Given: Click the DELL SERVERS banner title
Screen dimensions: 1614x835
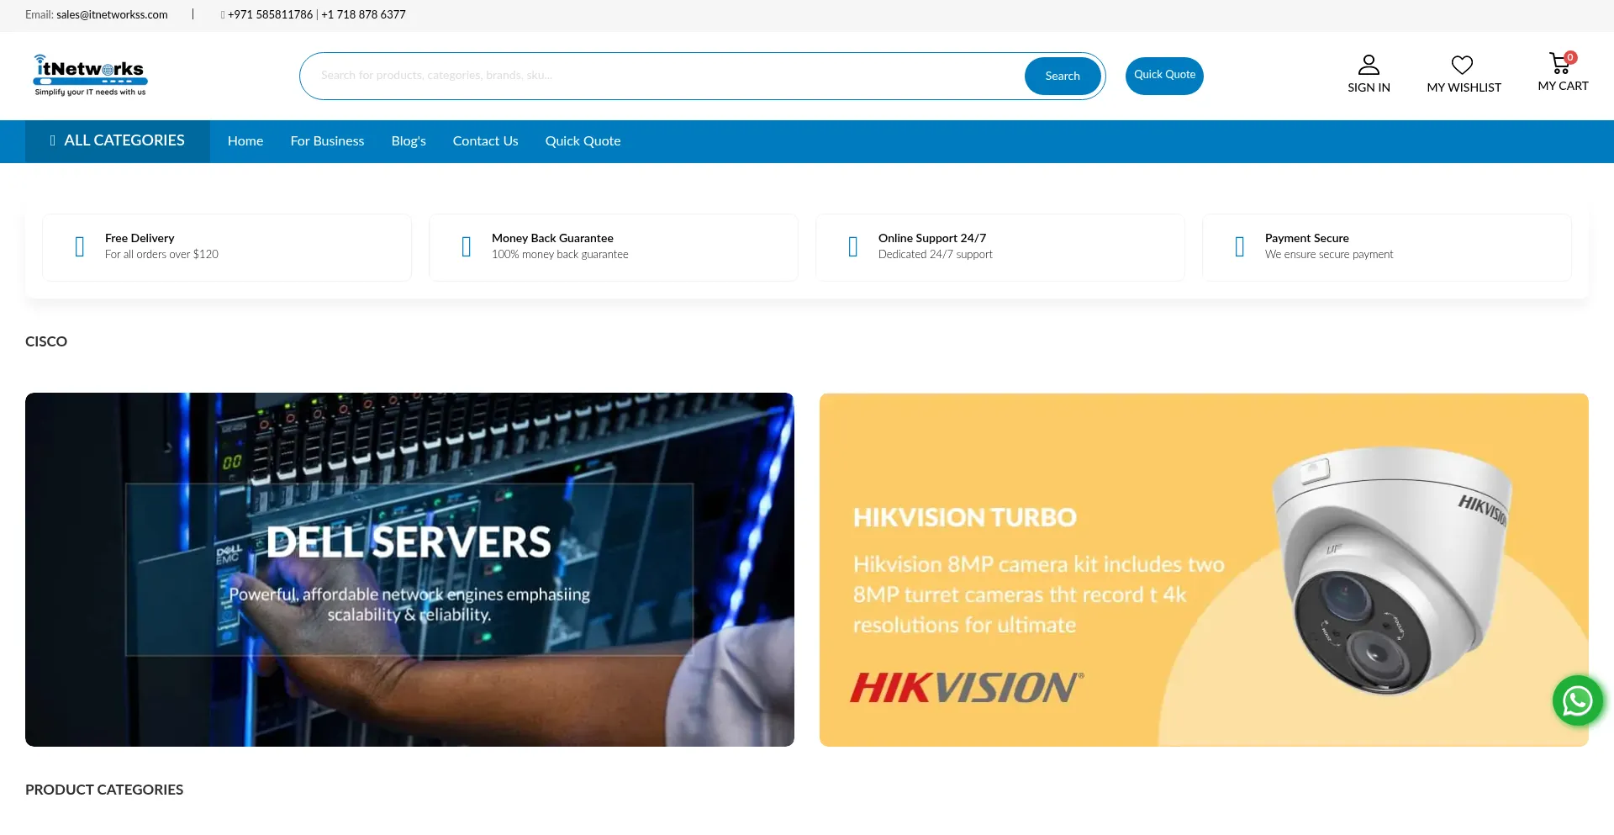Looking at the screenshot, I should click(409, 542).
